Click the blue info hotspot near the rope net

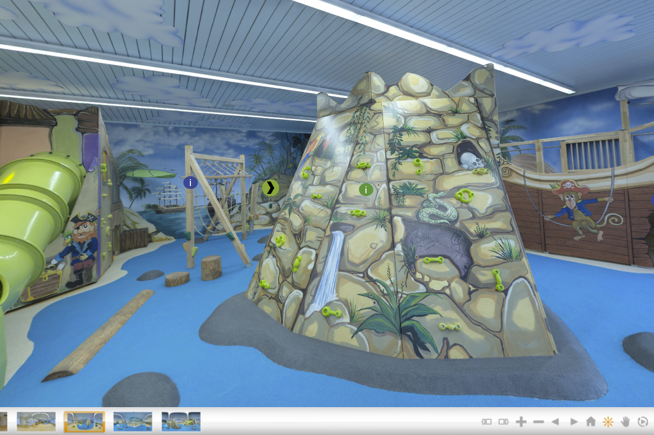pos(190,182)
